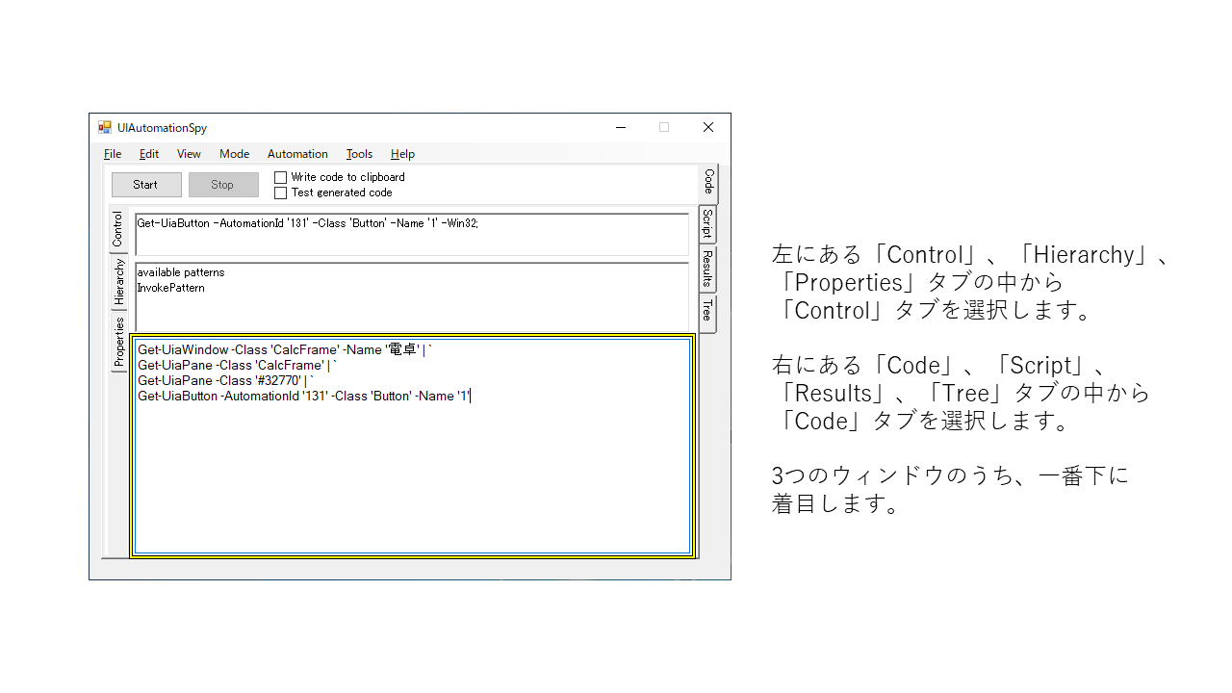Close the UIAutomationSpy window
This screenshot has height=693, width=1232.
708,127
